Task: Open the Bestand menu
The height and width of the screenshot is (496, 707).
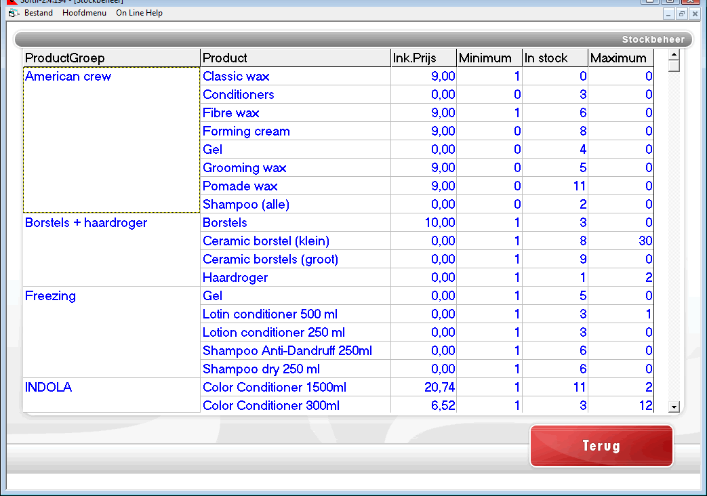Action: pos(39,13)
